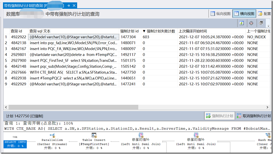Click the 强制执行计划 force plan button

tap(219, 116)
